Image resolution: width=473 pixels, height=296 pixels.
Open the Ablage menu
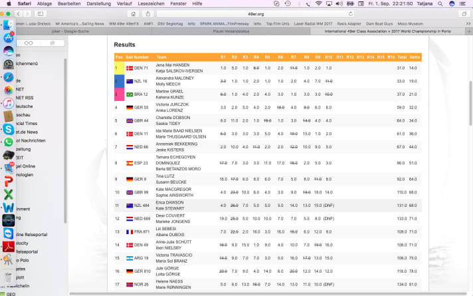click(x=45, y=3)
